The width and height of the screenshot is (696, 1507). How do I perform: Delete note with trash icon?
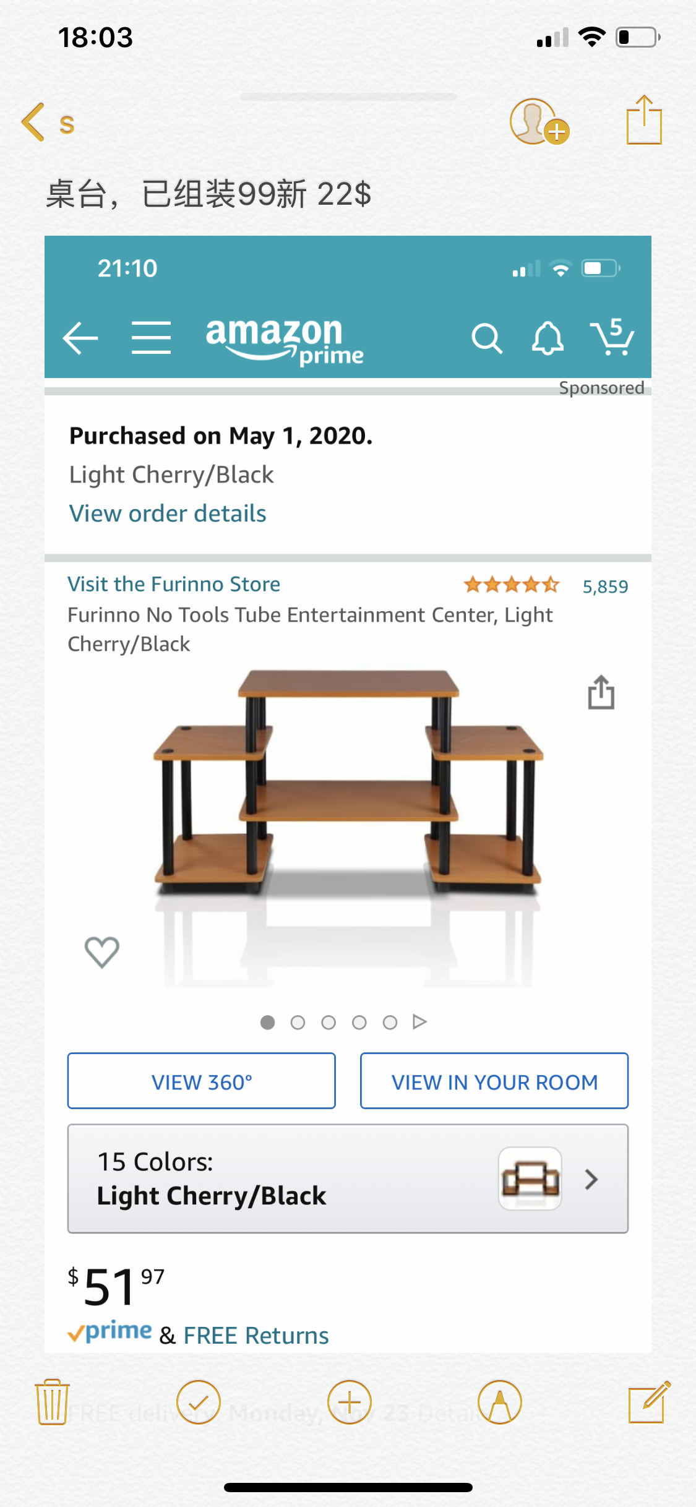click(x=52, y=1402)
